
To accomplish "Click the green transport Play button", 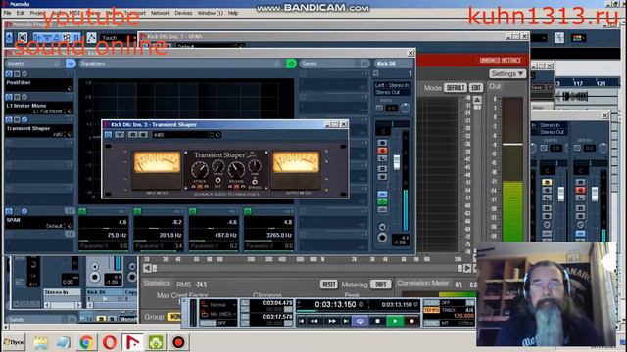I will (395, 321).
